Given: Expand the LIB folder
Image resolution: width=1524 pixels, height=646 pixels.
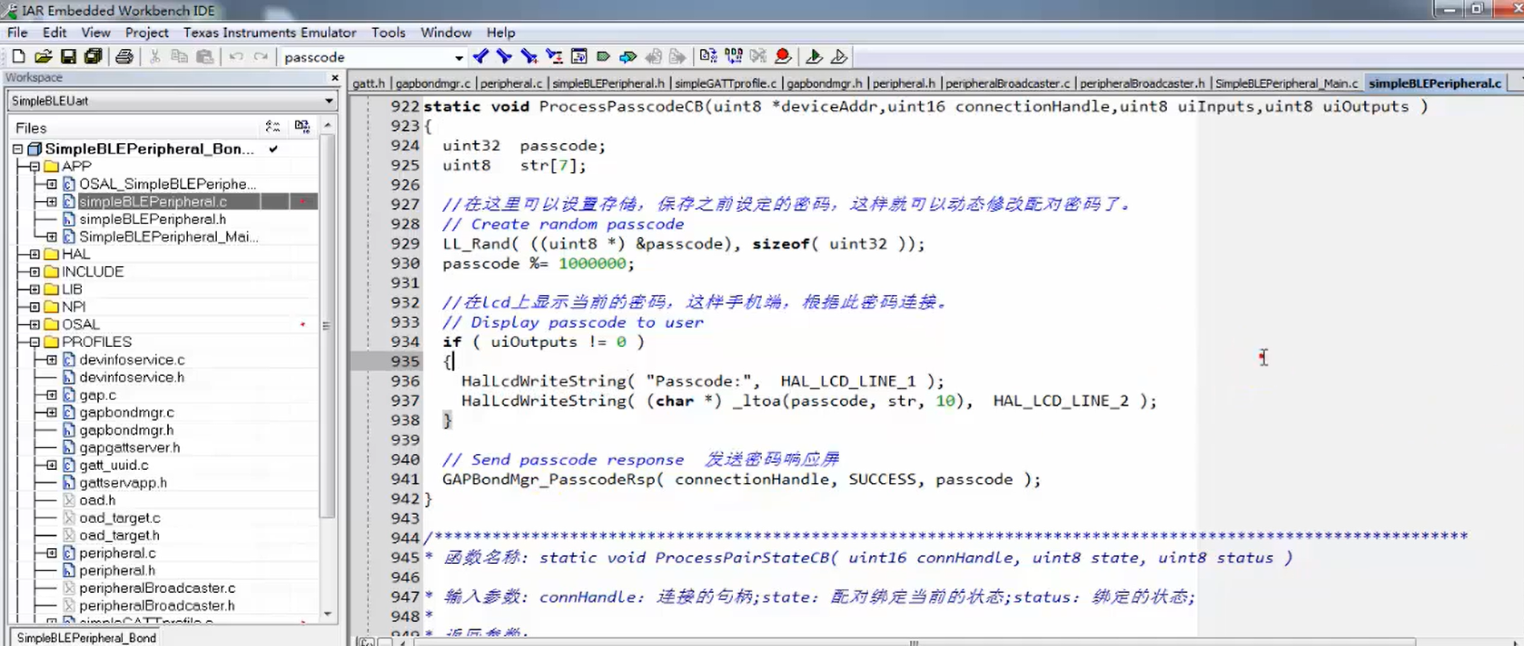Looking at the screenshot, I should (35, 289).
